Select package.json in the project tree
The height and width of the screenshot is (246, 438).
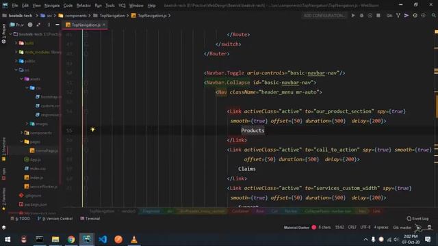[33, 204]
